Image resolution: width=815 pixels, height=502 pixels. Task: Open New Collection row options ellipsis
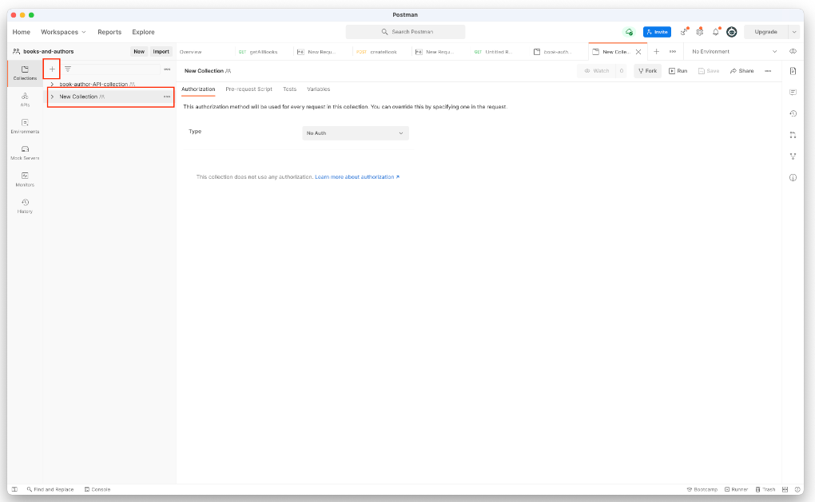pos(167,97)
